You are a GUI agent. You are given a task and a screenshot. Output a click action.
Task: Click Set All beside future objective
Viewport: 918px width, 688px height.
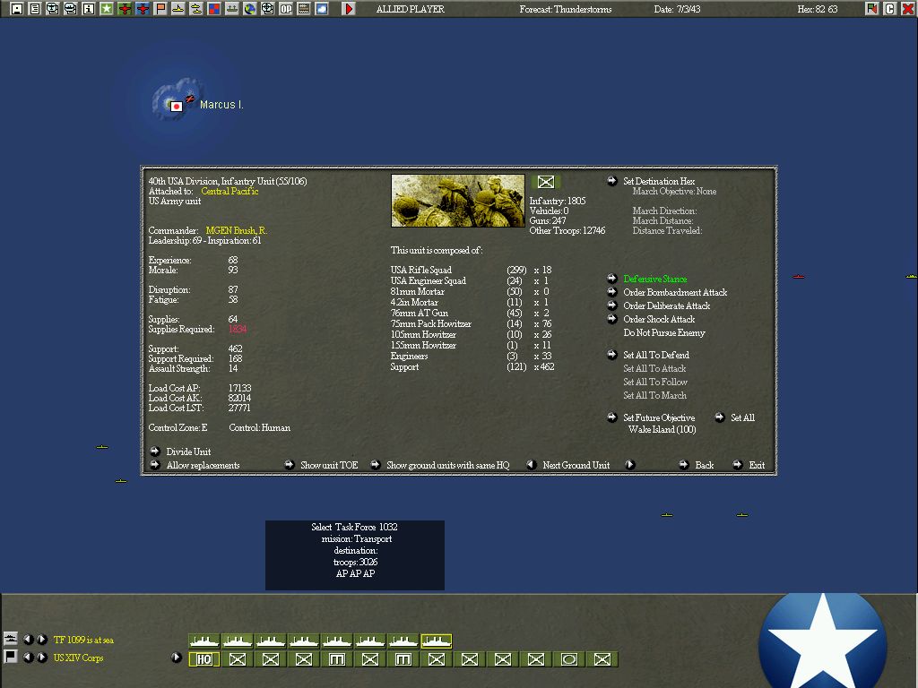click(x=742, y=417)
